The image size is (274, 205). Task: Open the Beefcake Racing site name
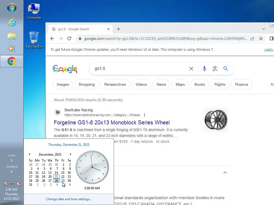tap(78, 110)
